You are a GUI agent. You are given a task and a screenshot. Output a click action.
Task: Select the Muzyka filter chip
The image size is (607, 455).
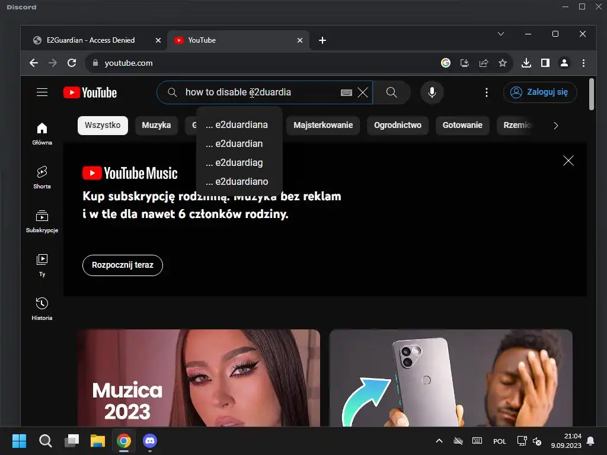156,126
